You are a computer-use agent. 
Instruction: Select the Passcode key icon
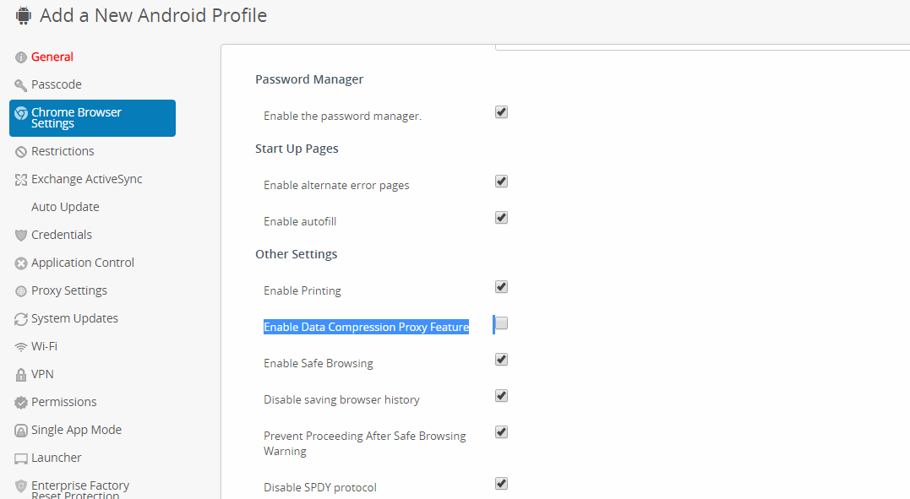19,84
